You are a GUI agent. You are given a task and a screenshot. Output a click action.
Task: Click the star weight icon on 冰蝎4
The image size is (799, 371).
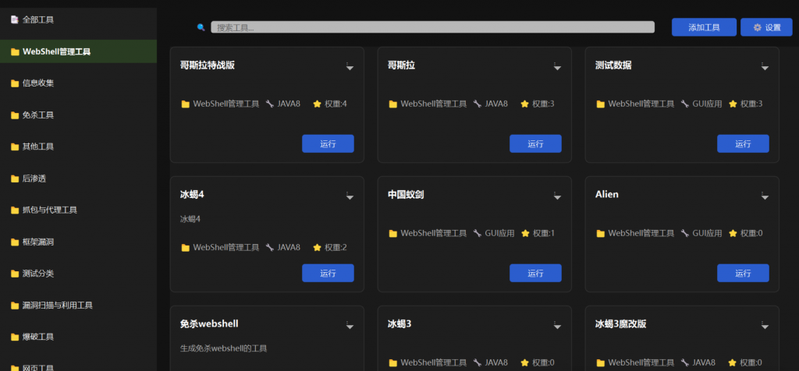coord(317,247)
